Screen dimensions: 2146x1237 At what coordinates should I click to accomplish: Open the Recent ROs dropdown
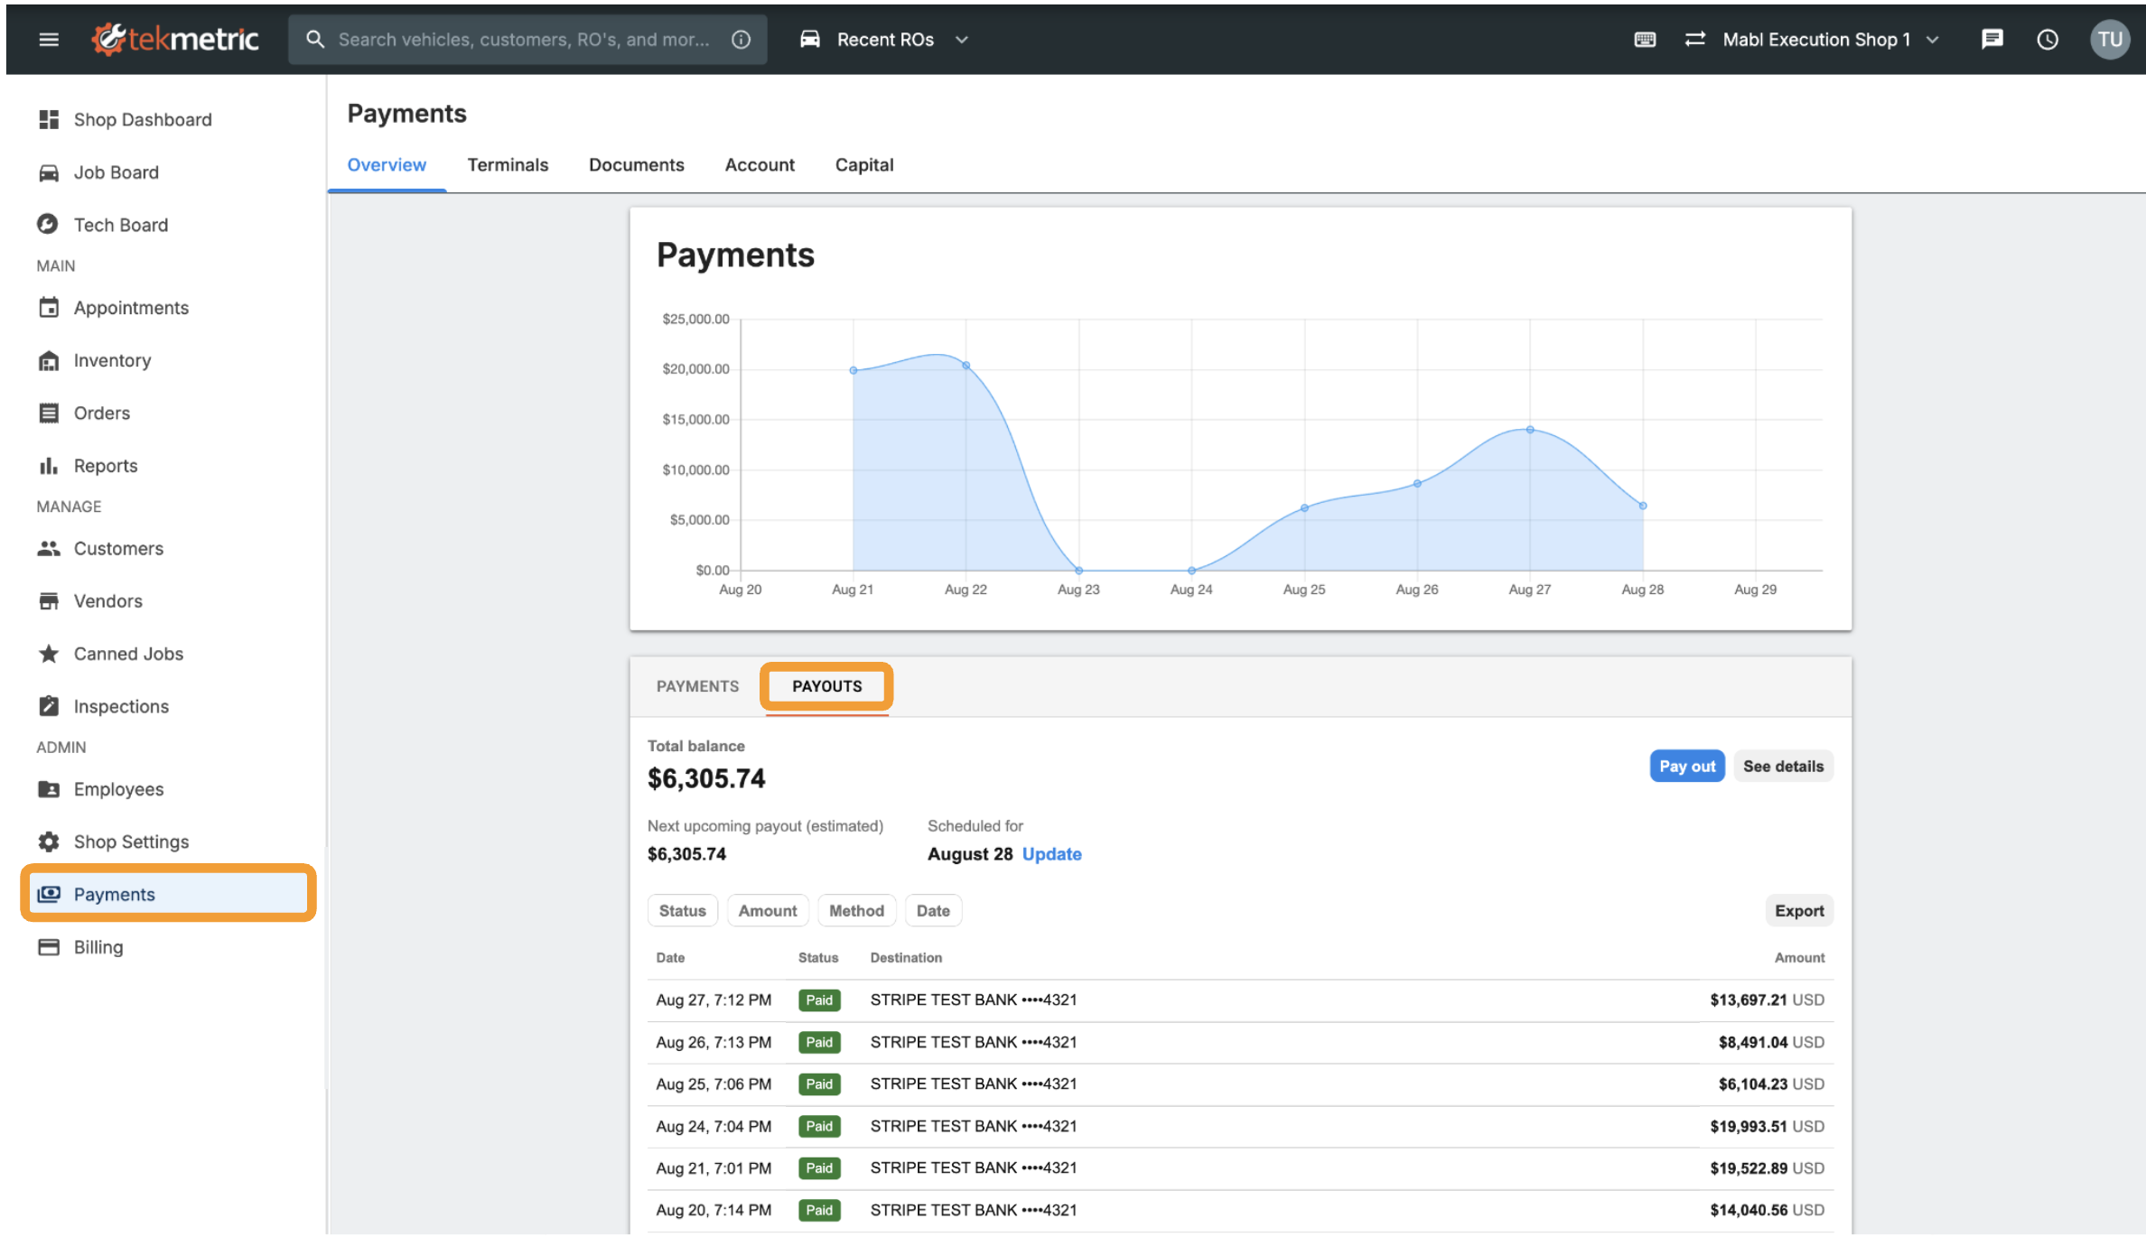pos(884,39)
